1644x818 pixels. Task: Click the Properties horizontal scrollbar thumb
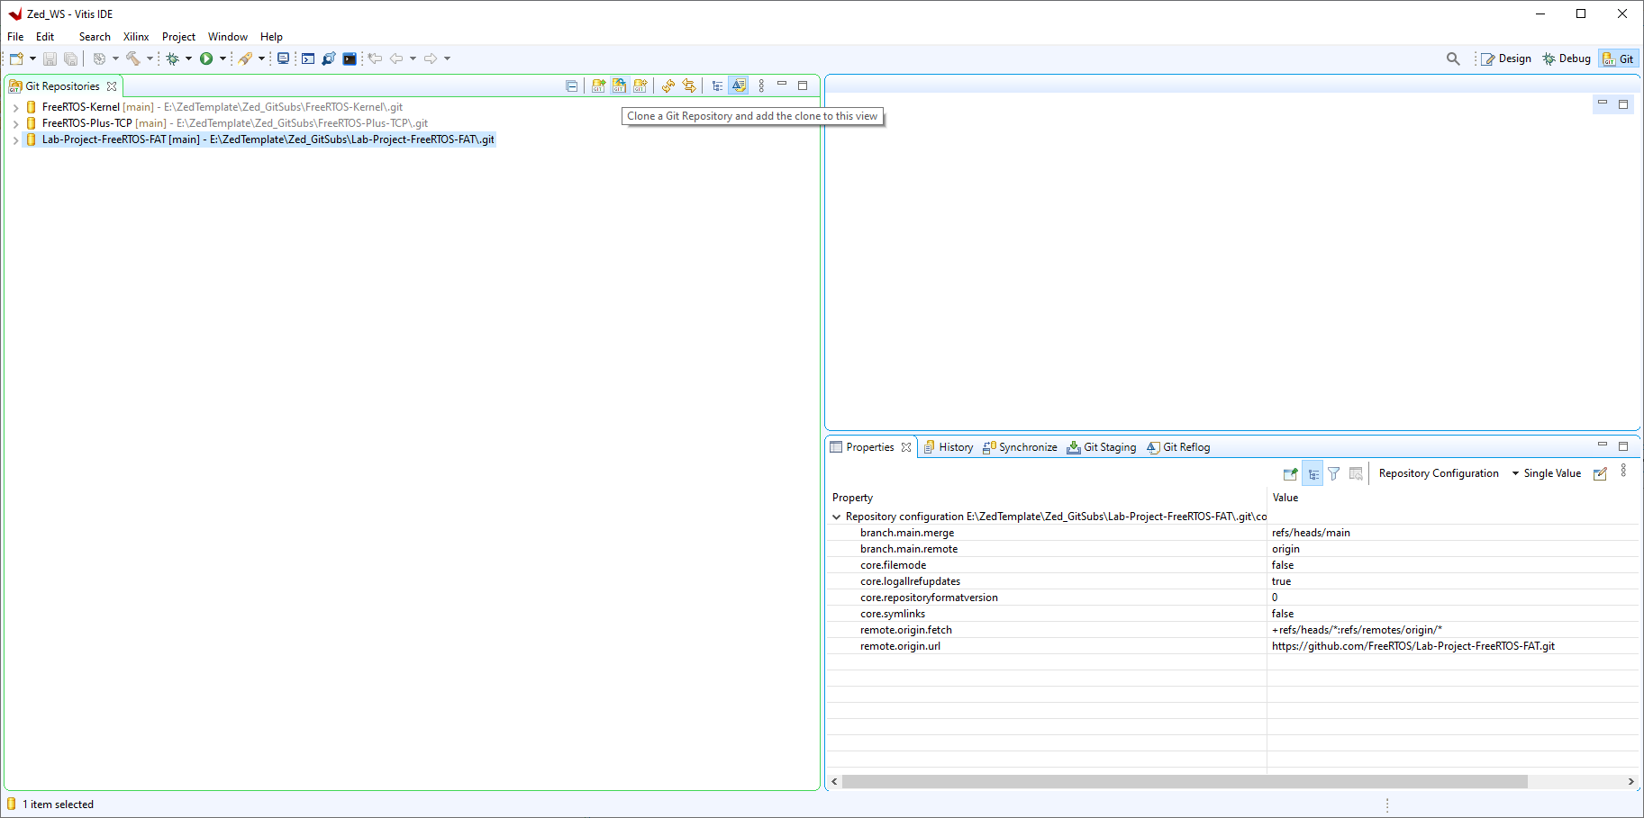coord(1185,781)
